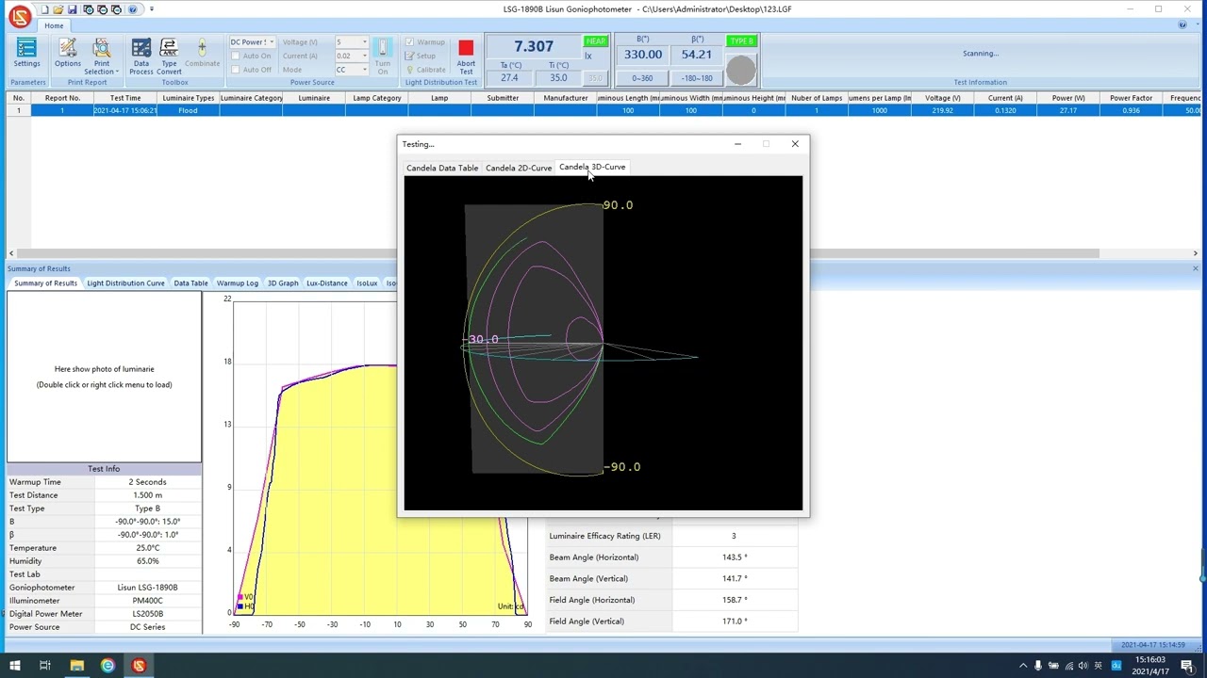This screenshot has height=678, width=1207.
Task: Click the Calibrate option
Action: coord(425,70)
